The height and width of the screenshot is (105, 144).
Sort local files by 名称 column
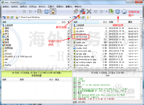pyautogui.click(x=29, y=22)
